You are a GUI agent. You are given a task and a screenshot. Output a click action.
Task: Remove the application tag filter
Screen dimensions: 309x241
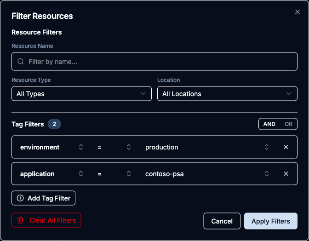286,174
